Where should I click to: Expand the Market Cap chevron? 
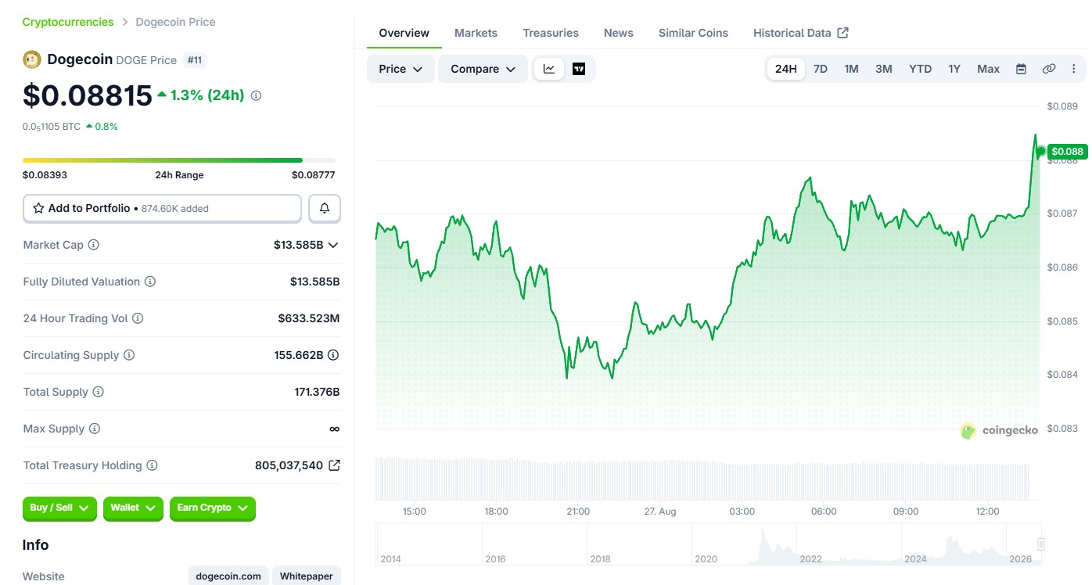333,245
